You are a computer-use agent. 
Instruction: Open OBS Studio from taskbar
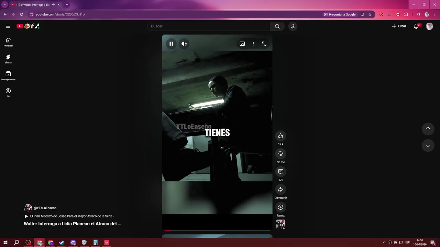click(28, 243)
